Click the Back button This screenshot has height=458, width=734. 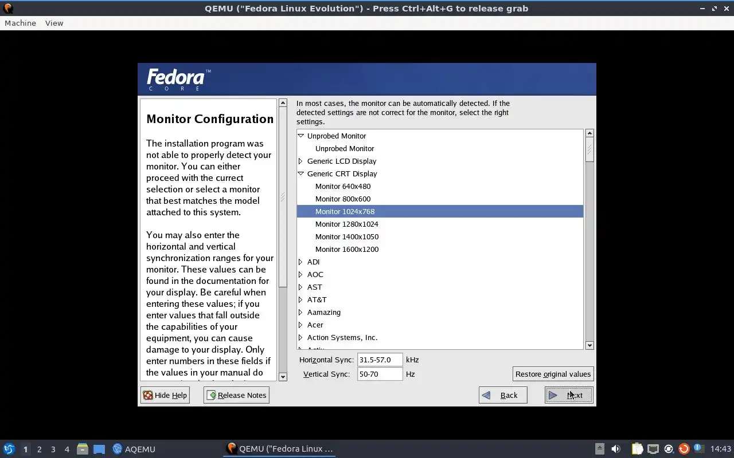(503, 395)
